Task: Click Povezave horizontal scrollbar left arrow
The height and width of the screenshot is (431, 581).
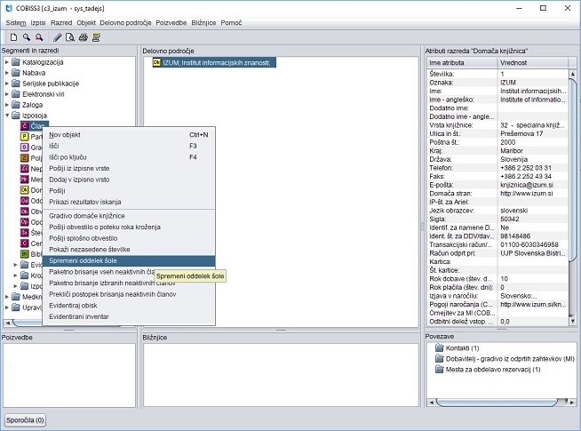Action: pos(431,402)
